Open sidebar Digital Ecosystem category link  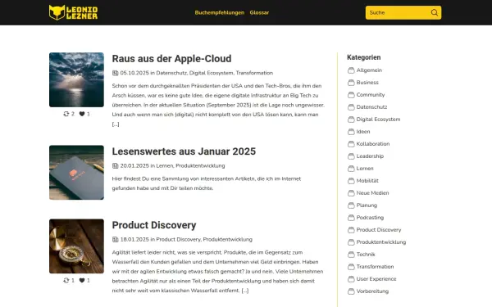tap(378, 120)
